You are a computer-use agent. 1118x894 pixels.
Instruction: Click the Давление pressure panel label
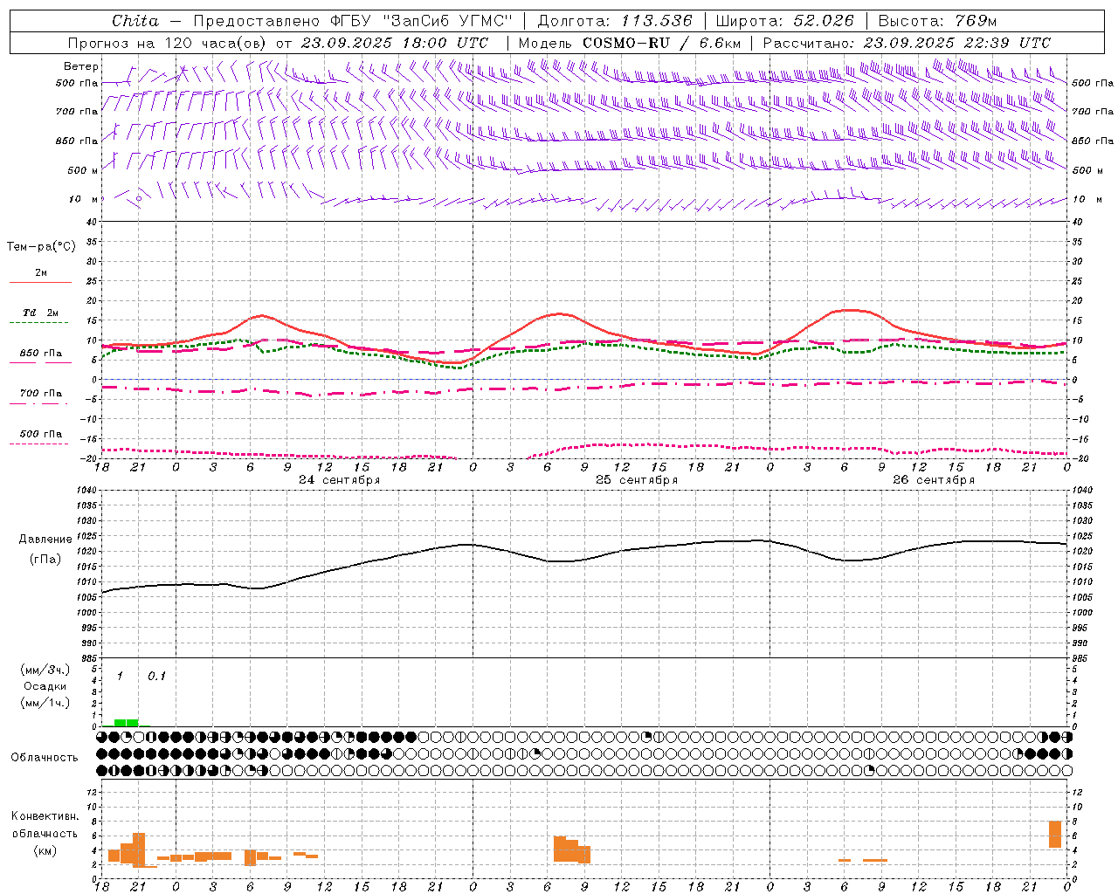(x=45, y=540)
